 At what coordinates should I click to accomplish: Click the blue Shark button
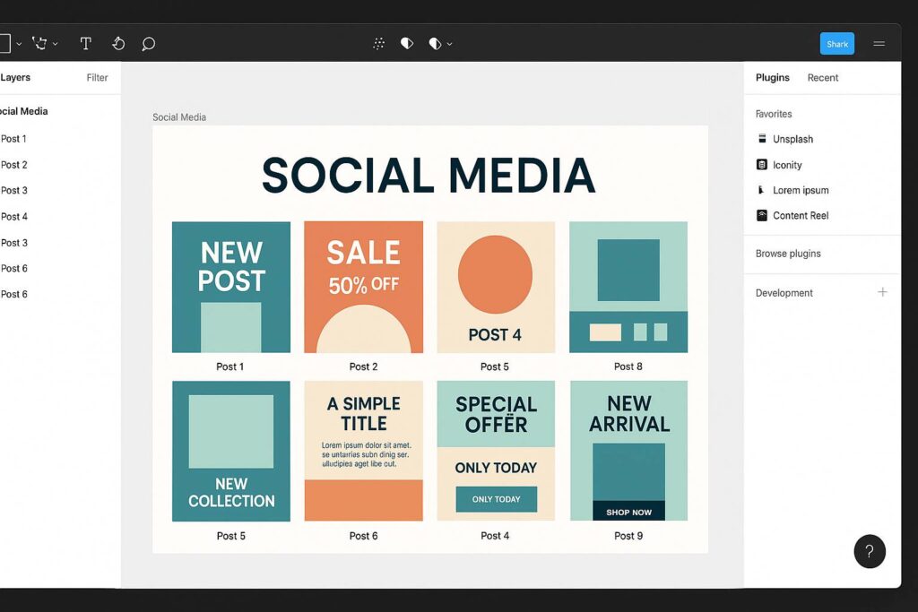tap(836, 44)
